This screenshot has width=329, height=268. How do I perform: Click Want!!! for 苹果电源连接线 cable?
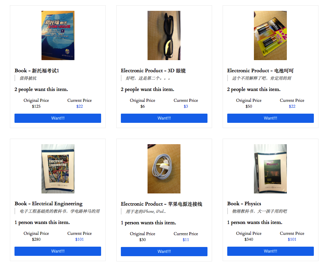point(164,252)
